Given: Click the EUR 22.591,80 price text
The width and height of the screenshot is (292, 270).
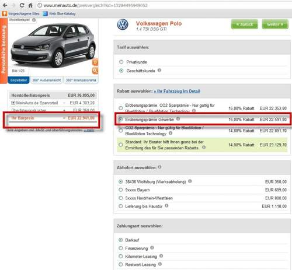Looking at the screenshot, I should 273,120.
